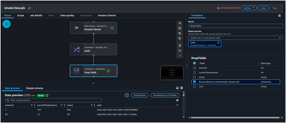This screenshot has width=286, height=123.
Task: Click the OK status cell
Action: tap(68, 115)
